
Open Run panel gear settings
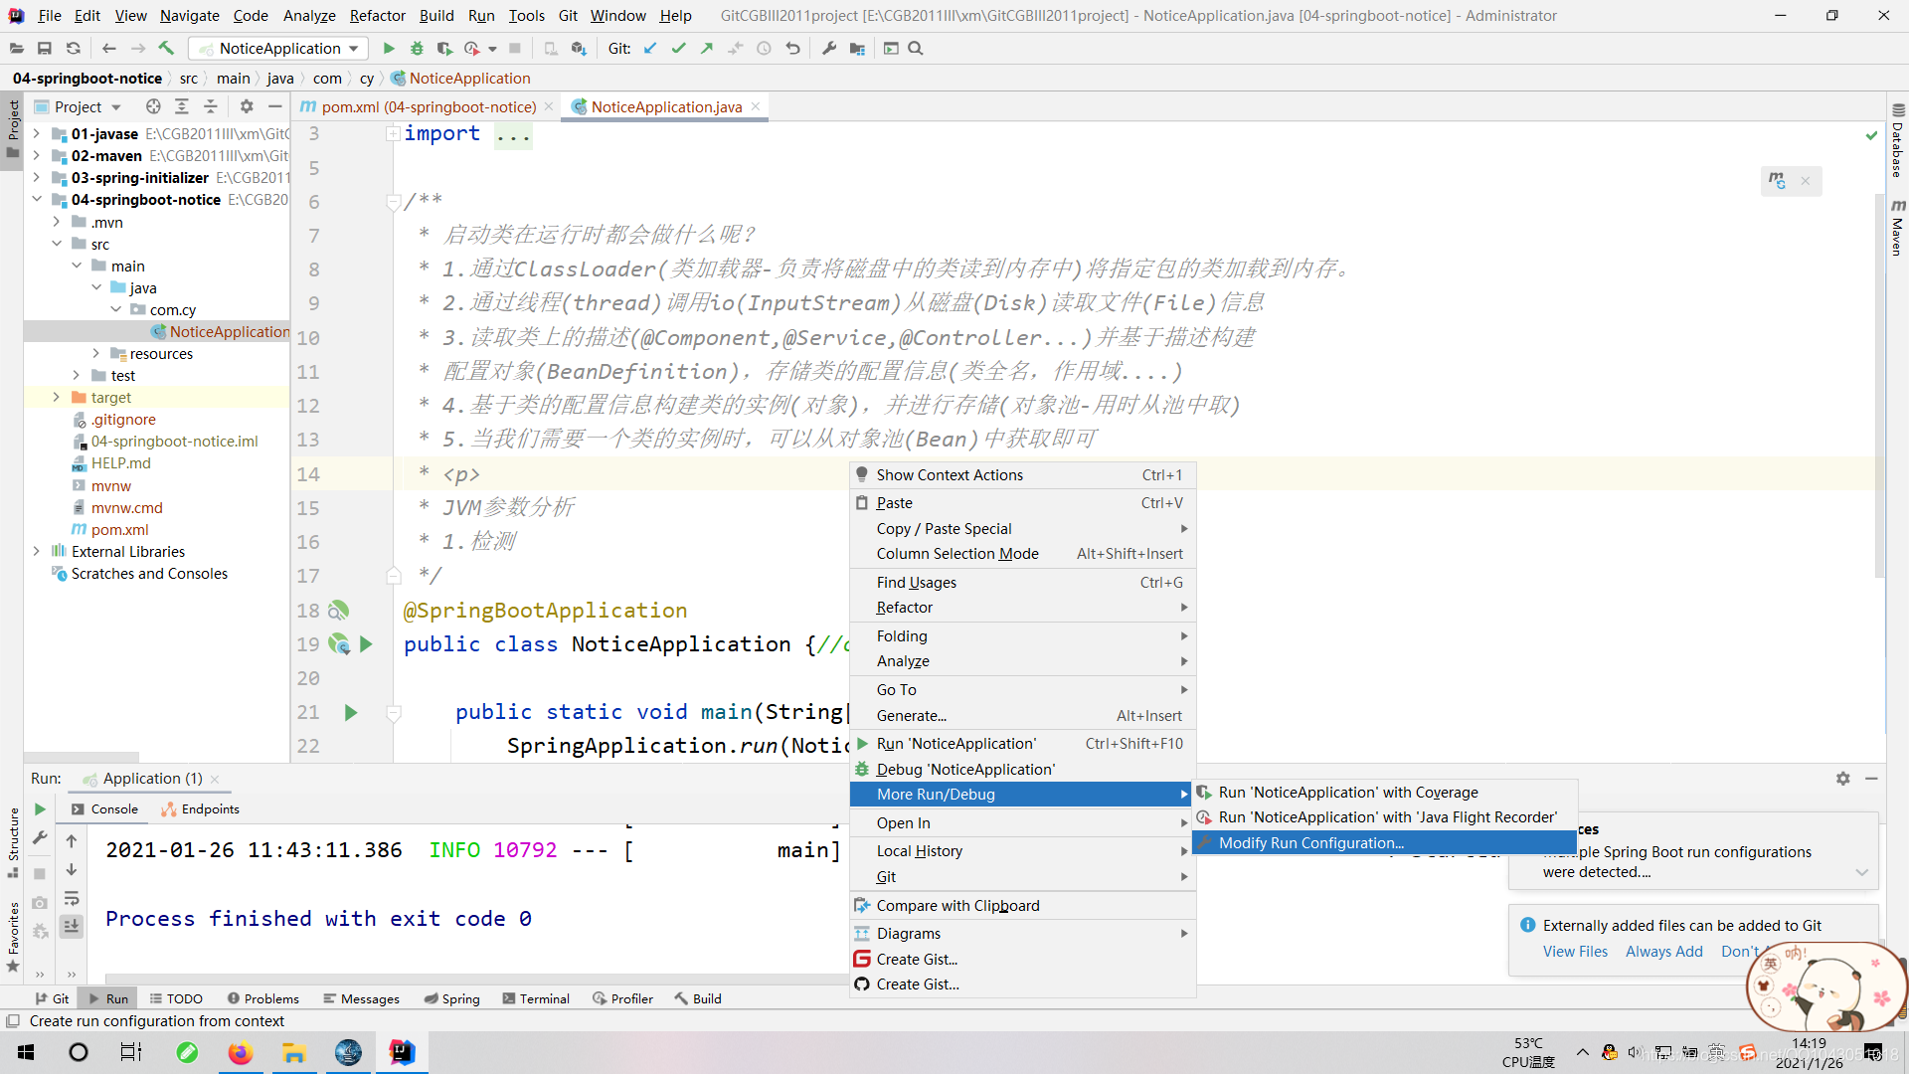[x=1843, y=779]
